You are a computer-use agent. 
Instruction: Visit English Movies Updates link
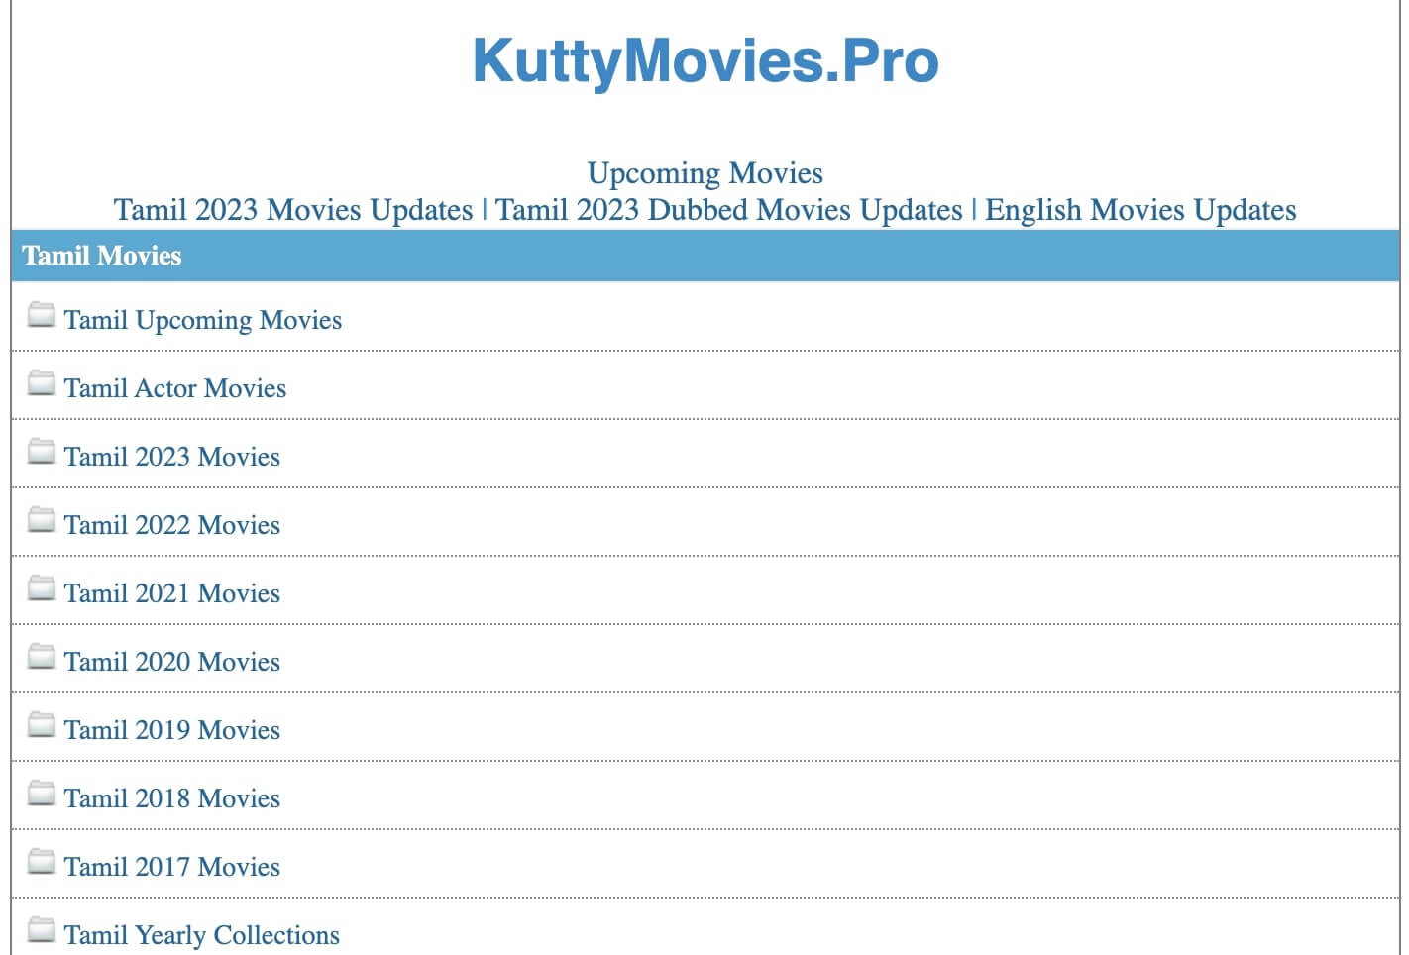point(1140,210)
